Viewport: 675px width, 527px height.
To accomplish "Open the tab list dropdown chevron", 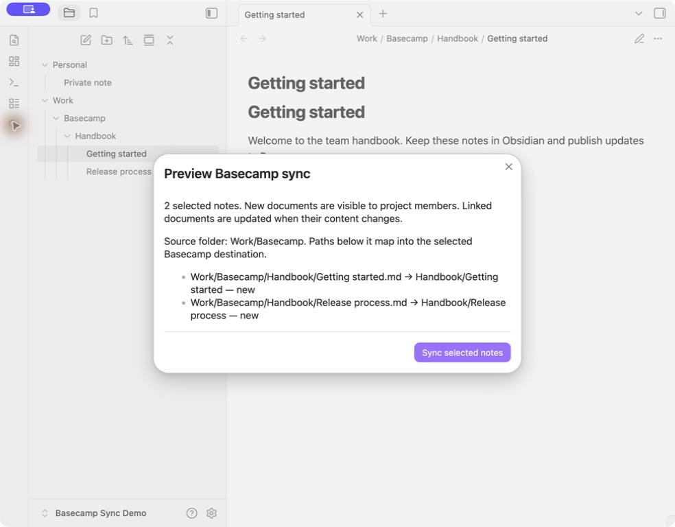I will (639, 13).
